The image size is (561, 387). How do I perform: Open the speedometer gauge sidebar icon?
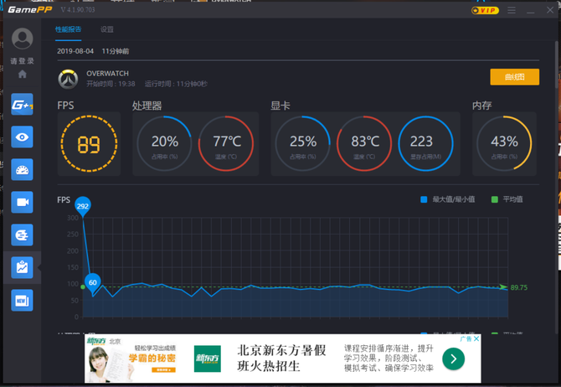pyautogui.click(x=22, y=169)
